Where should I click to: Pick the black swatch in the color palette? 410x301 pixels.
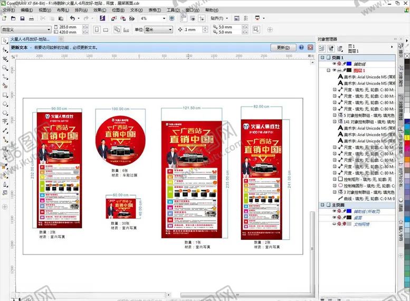pyautogui.click(x=407, y=61)
